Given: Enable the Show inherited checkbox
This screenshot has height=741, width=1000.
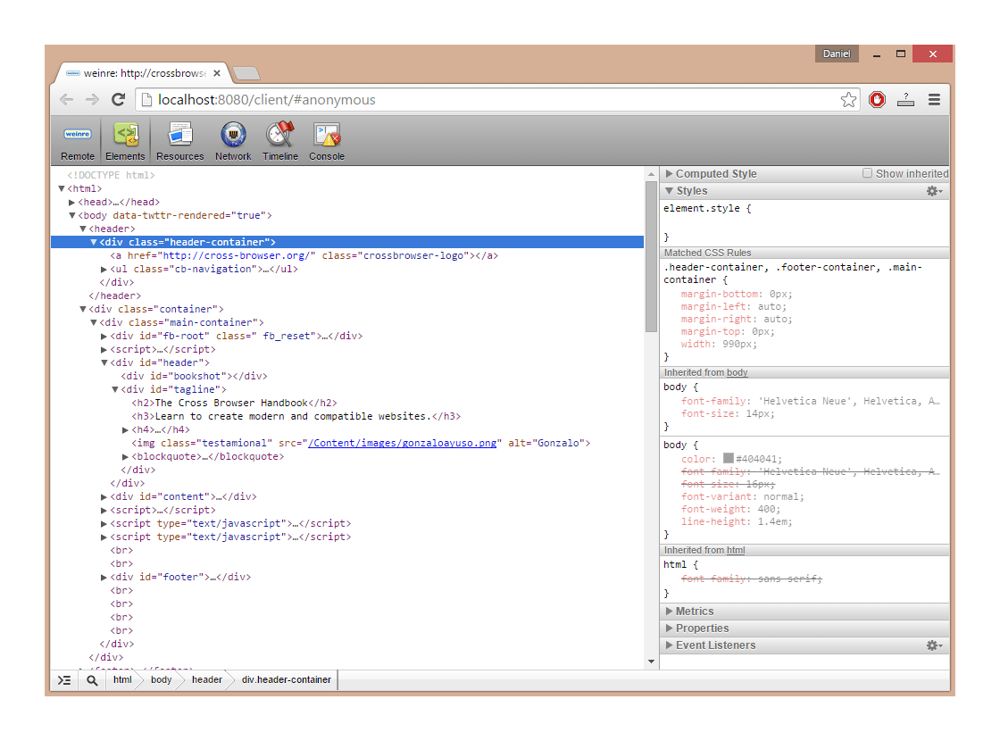Looking at the screenshot, I should click(x=867, y=173).
